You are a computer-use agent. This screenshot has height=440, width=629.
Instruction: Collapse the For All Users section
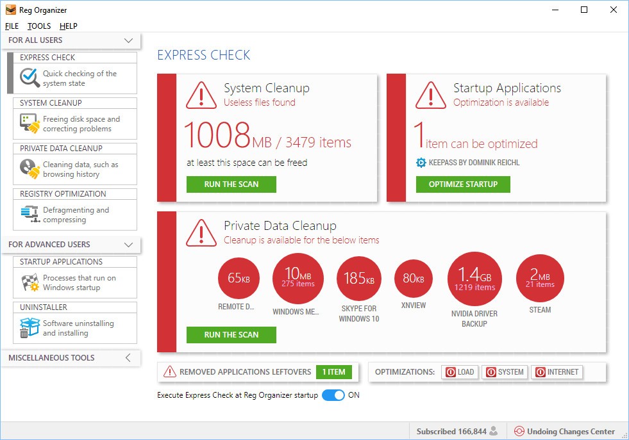click(x=128, y=40)
